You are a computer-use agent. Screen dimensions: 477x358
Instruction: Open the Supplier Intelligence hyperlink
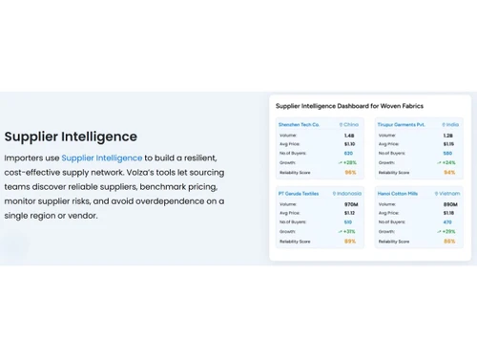pyautogui.click(x=102, y=158)
